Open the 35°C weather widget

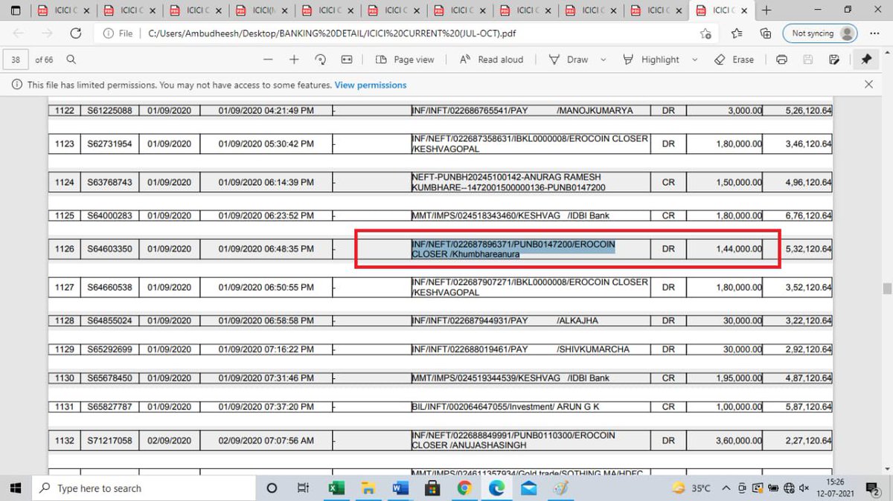coord(691,488)
